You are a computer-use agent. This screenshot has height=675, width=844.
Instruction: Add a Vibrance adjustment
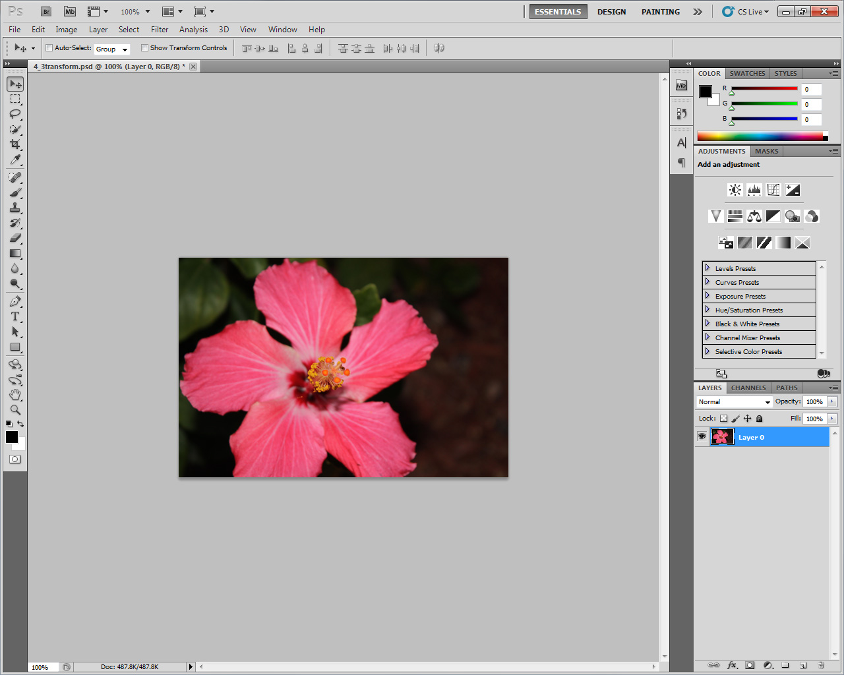point(715,216)
